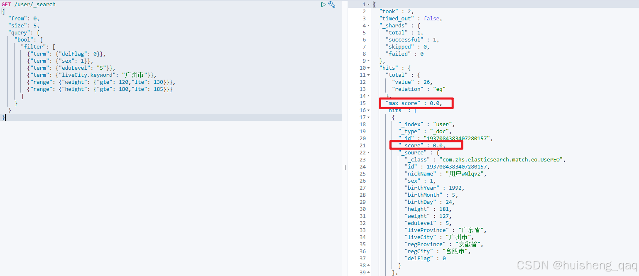This screenshot has width=639, height=276.
Task: Click the "liveProvince" 广东省 line
Action: [446, 230]
